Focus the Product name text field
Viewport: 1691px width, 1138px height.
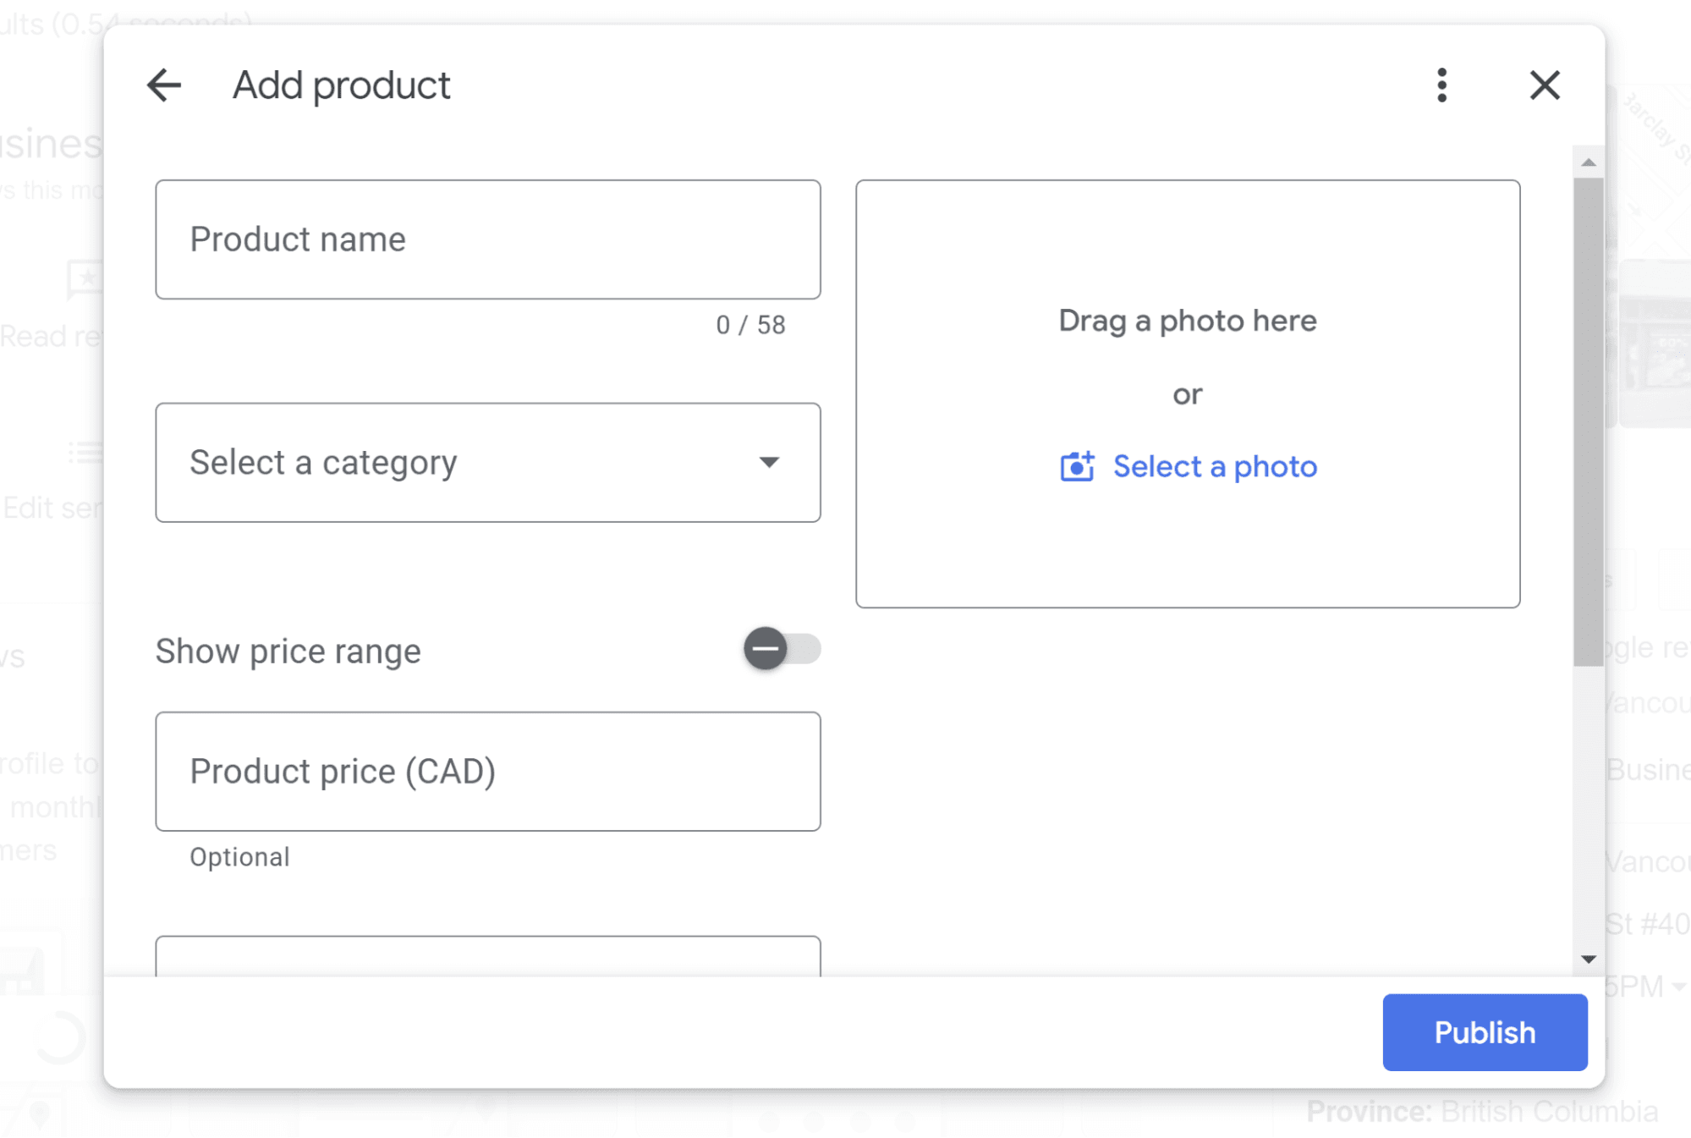(x=487, y=239)
